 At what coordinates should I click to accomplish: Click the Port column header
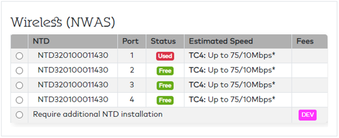131,41
